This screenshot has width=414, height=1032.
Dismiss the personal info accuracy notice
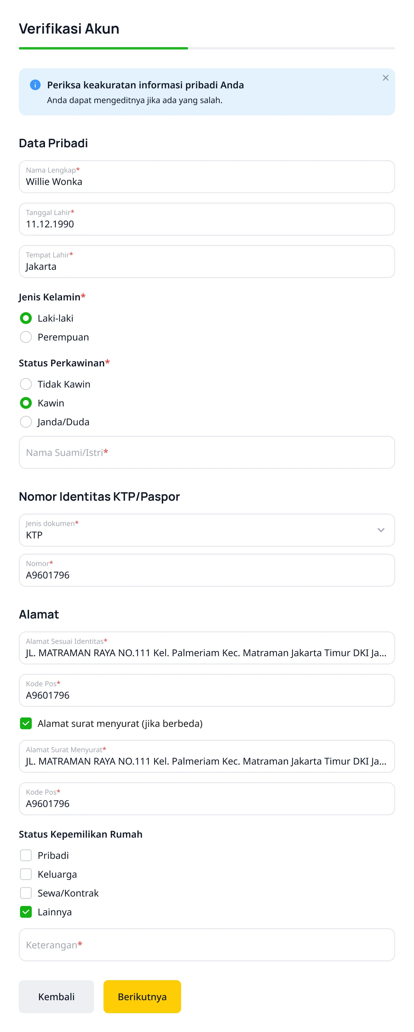click(x=385, y=78)
